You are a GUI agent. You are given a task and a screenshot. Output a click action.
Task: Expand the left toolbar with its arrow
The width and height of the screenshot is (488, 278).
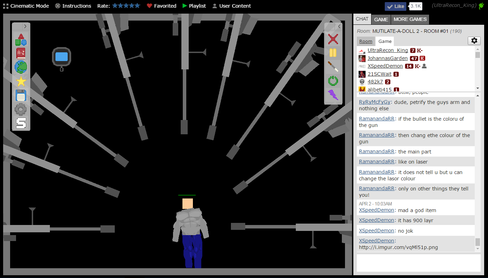(25, 26)
